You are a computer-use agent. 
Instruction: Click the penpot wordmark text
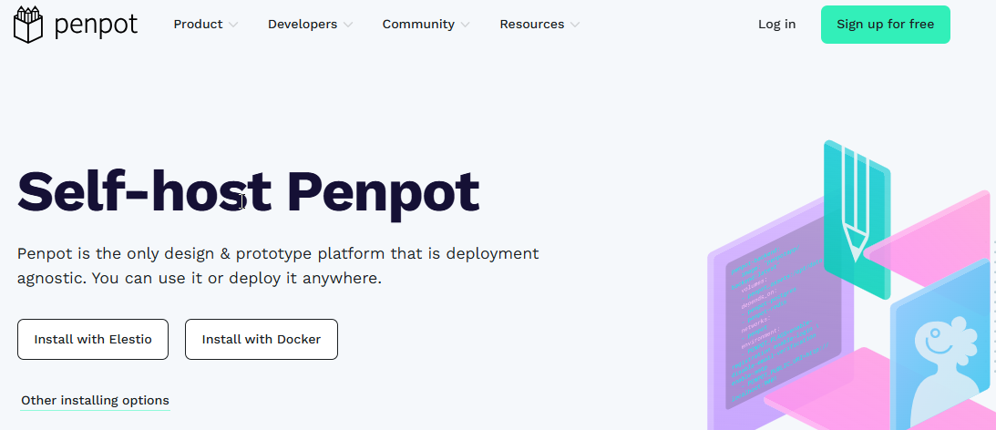pos(96,25)
